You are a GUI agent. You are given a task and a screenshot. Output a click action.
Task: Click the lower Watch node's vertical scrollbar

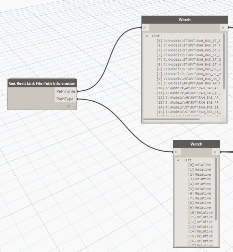(x=216, y=189)
